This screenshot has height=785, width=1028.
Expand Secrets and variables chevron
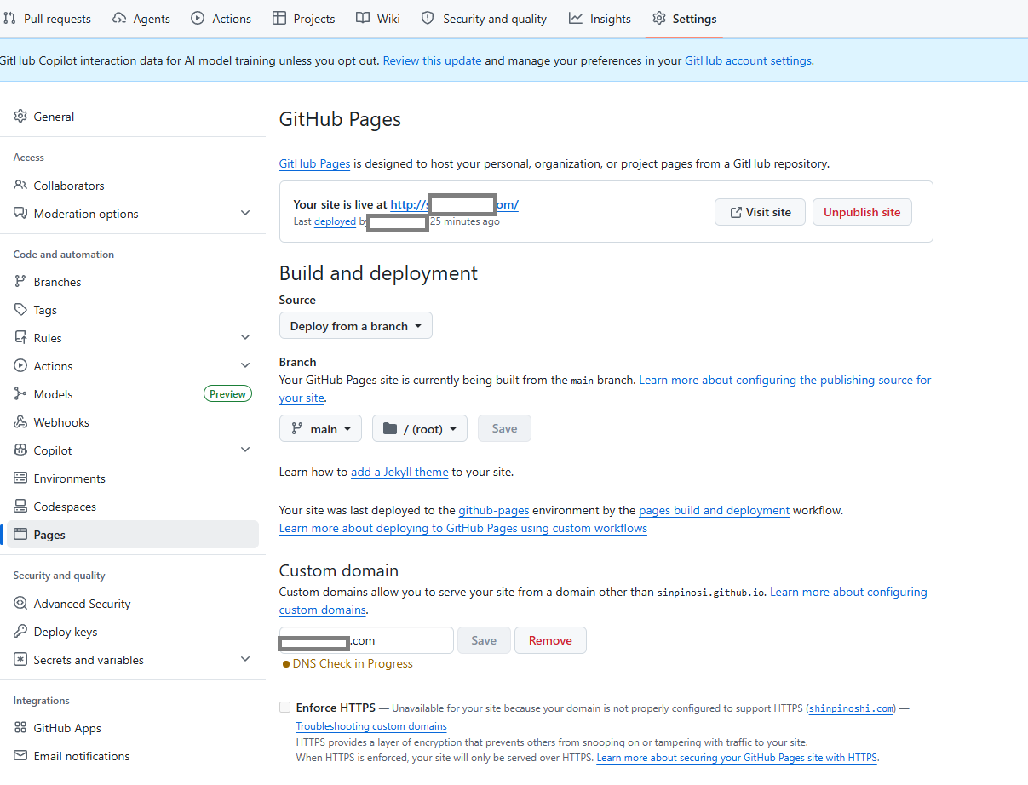(x=245, y=660)
